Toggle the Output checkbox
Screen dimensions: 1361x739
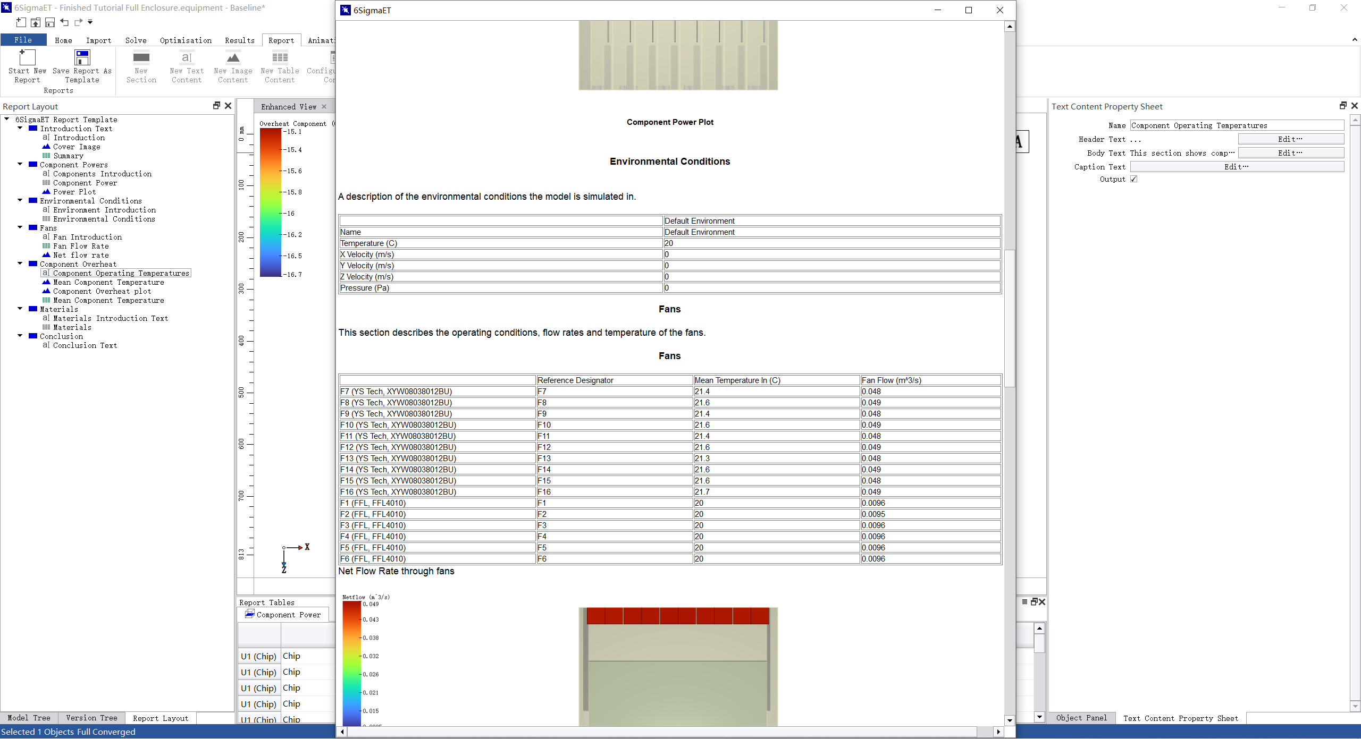point(1133,179)
